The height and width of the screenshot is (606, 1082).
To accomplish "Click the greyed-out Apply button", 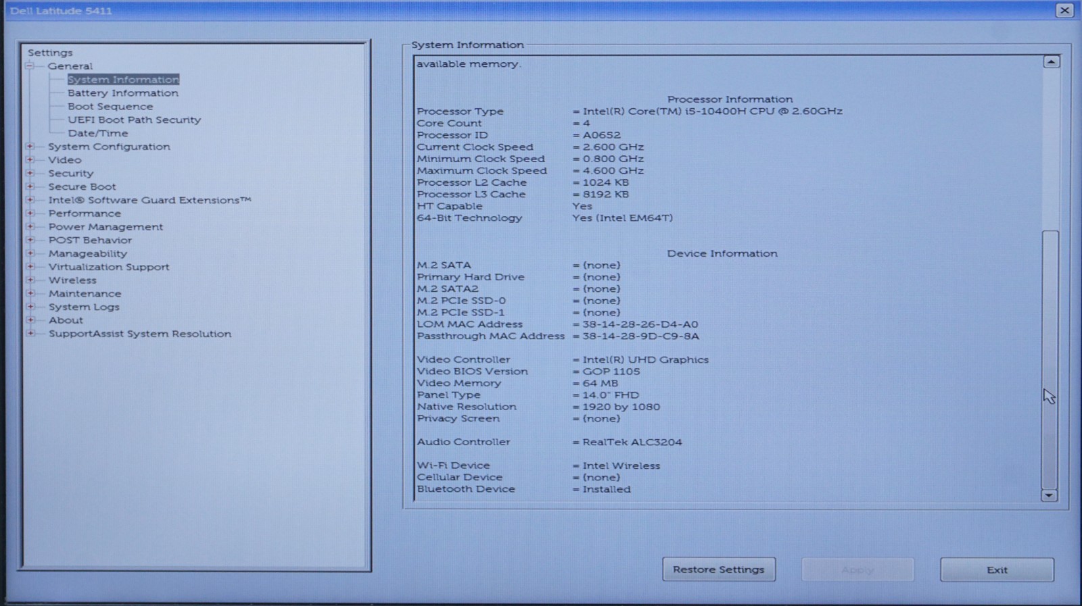I will 857,570.
